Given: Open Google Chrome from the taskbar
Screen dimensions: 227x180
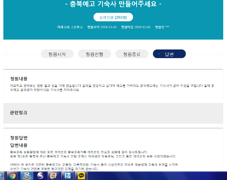Looking at the screenshot, I should click(x=12, y=175).
